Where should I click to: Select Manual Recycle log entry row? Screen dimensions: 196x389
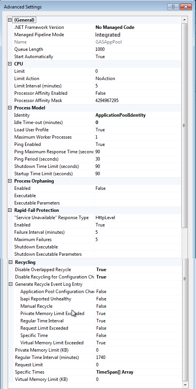pyautogui.click(x=98, y=306)
